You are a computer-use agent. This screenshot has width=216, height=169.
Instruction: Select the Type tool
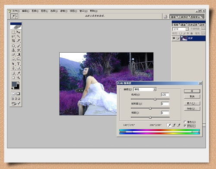tap(18, 64)
